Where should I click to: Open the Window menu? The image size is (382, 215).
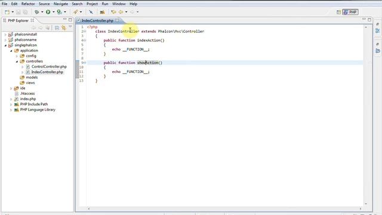coord(119,4)
